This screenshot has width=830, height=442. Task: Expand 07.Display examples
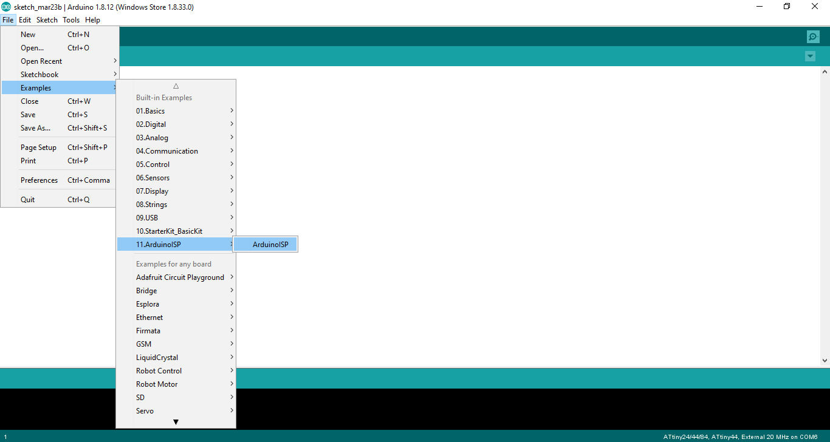[176, 191]
